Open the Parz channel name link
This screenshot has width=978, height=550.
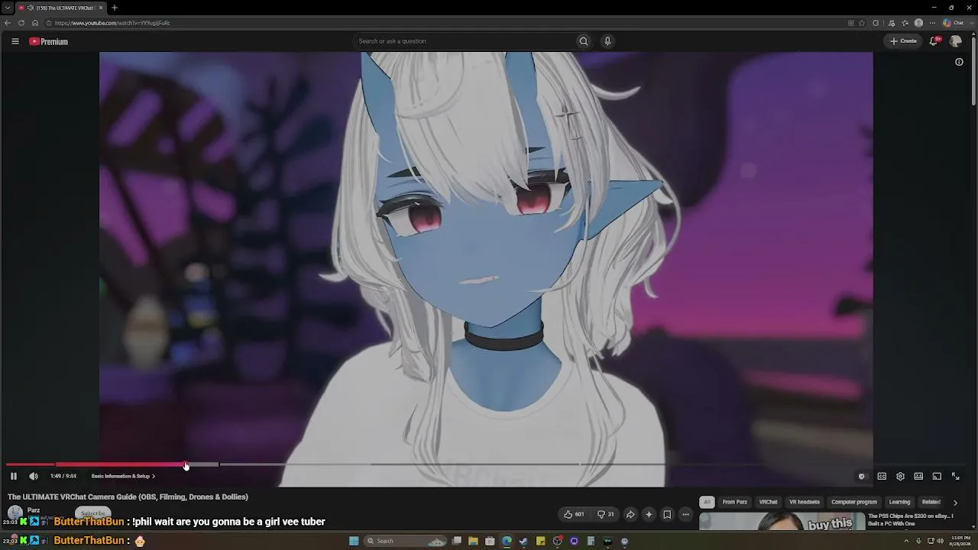[x=34, y=510]
